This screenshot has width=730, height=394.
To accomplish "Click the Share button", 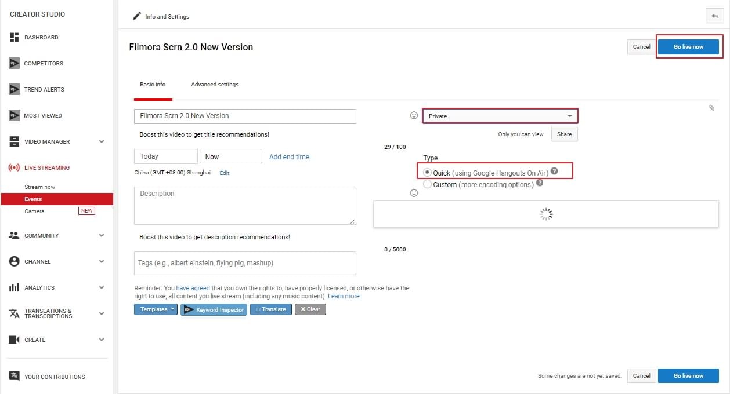I will pos(564,134).
